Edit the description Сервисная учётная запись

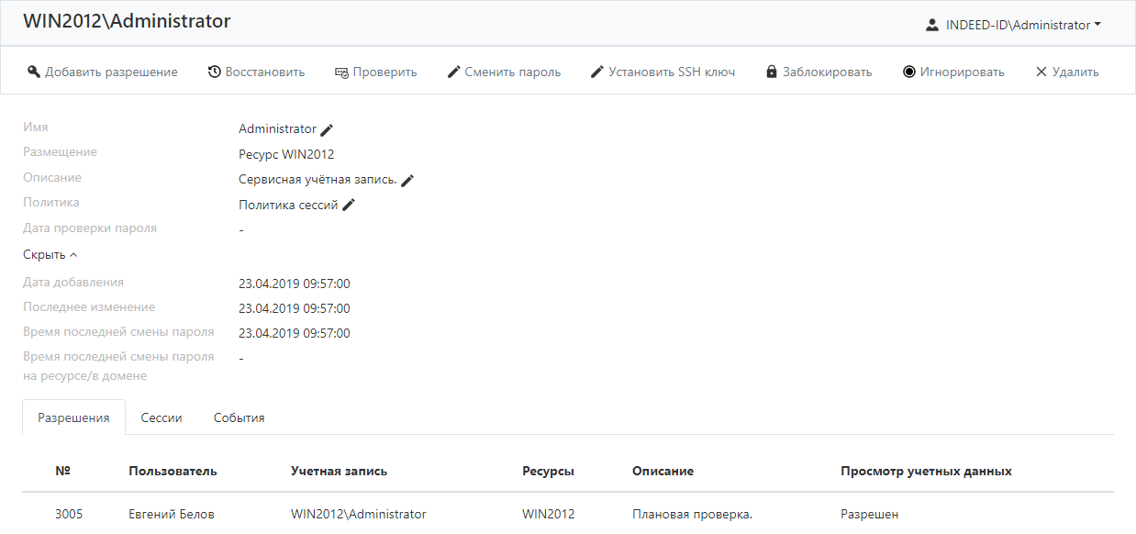tap(408, 181)
